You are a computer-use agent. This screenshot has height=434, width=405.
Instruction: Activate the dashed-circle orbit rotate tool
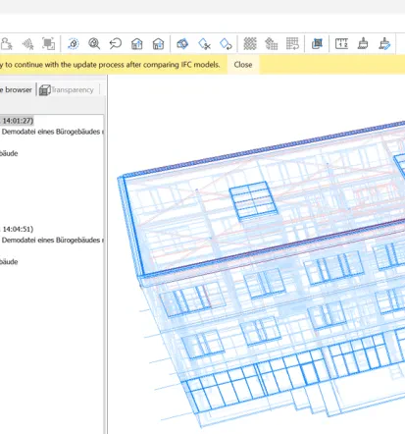pos(74,43)
